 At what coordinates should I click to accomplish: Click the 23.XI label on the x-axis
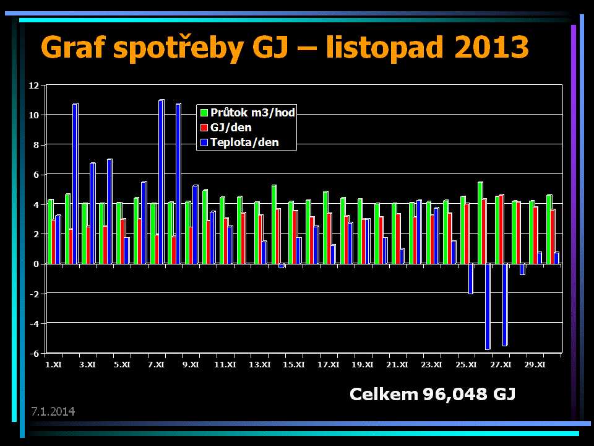[x=432, y=365]
